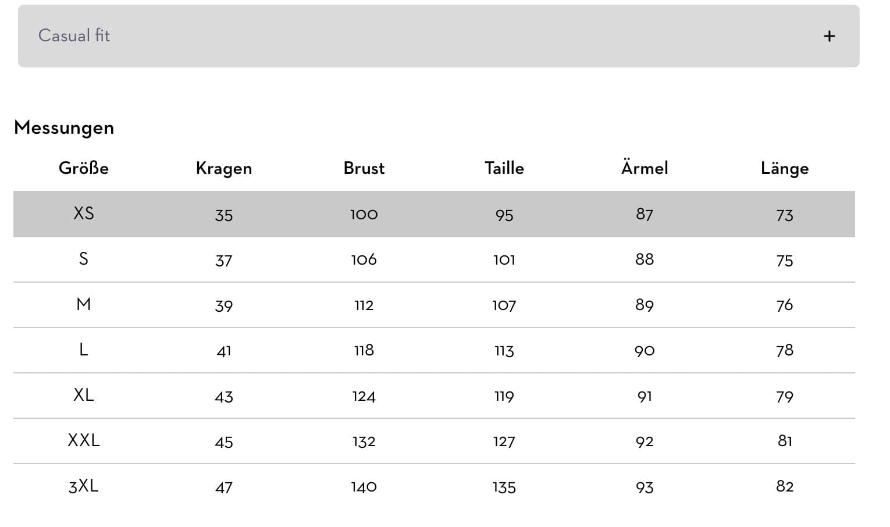The image size is (890, 527).
Task: Click the Länge column header
Action: (x=785, y=168)
